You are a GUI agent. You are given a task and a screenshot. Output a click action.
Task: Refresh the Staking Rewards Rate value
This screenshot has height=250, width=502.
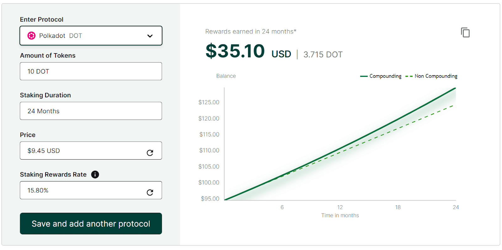click(x=150, y=192)
